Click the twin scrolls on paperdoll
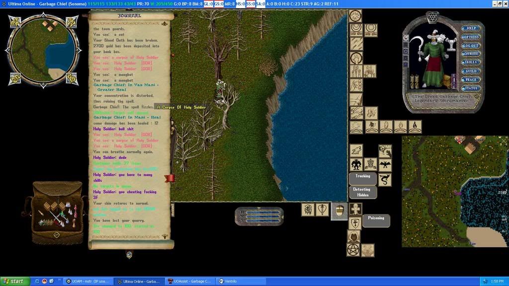Image resolution: width=509 pixels, height=286 pixels. coord(415,82)
